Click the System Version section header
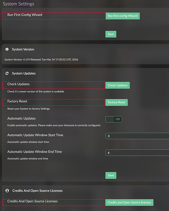The height and width of the screenshot is (211, 169). [23, 49]
